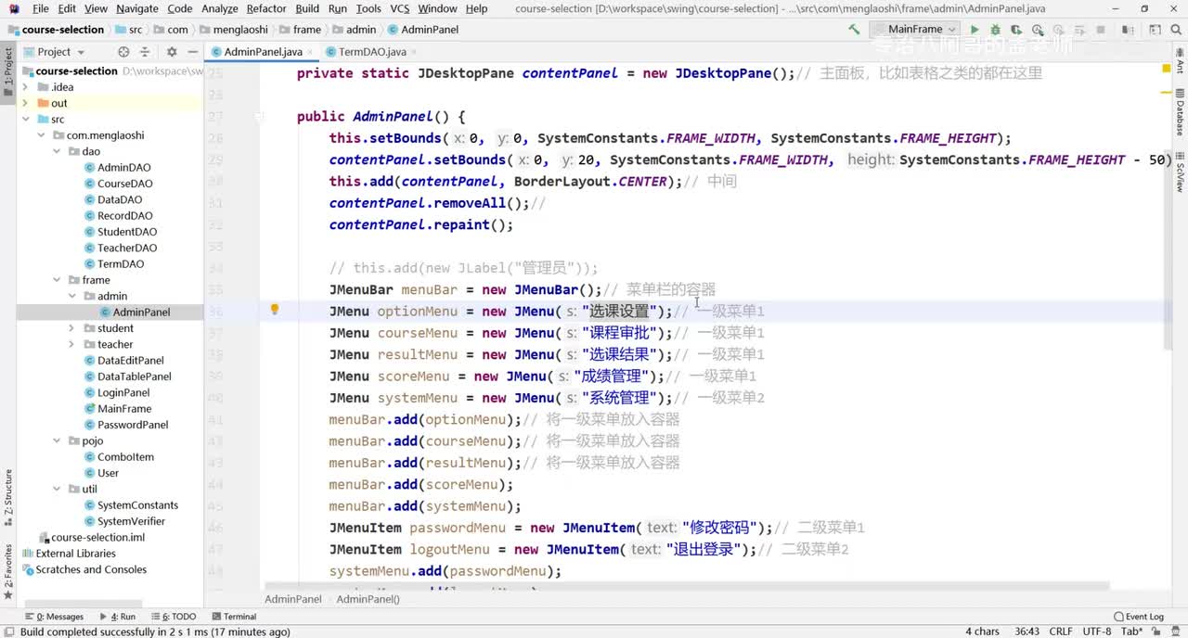Open the Navigate menu

(x=137, y=8)
